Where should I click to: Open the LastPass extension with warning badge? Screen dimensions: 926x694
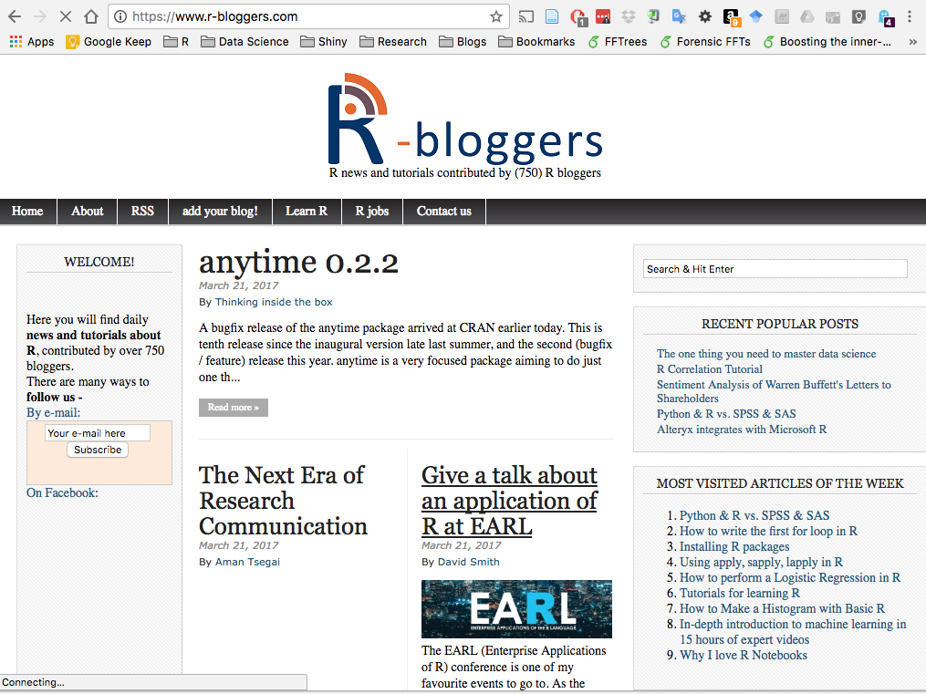tap(603, 16)
